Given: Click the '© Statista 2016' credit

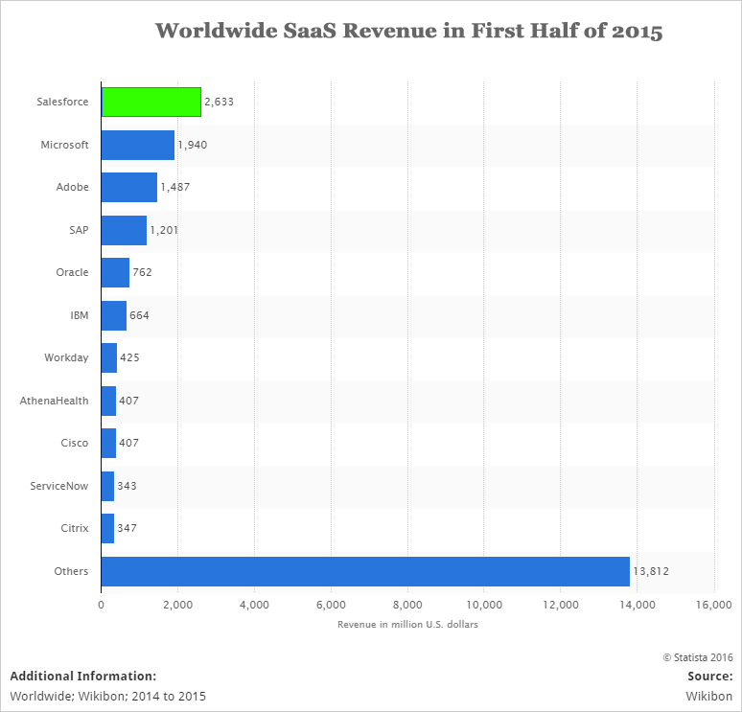Looking at the screenshot, I should [698, 657].
